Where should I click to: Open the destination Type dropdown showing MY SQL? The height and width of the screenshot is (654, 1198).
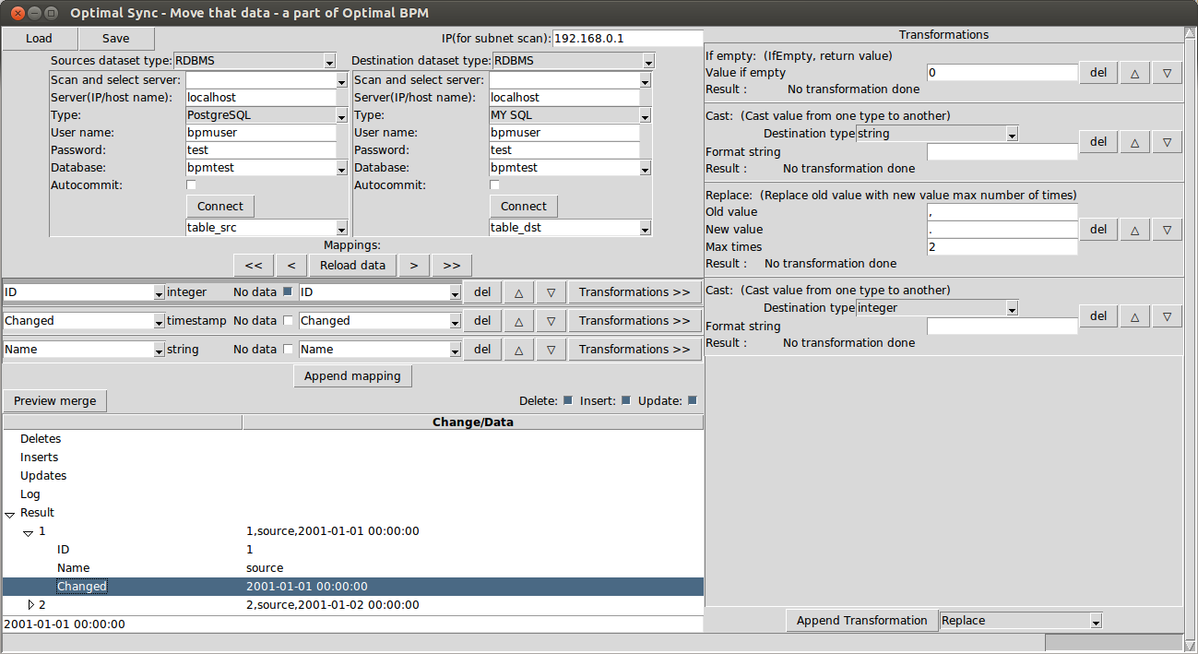click(x=645, y=114)
